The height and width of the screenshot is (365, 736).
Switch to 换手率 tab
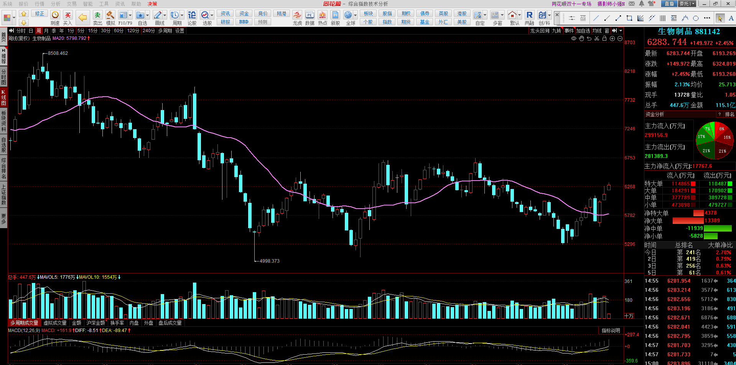coord(117,323)
